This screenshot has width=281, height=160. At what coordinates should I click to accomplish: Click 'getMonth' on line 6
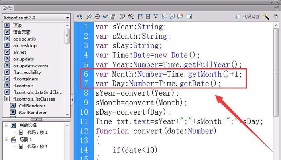point(205,74)
